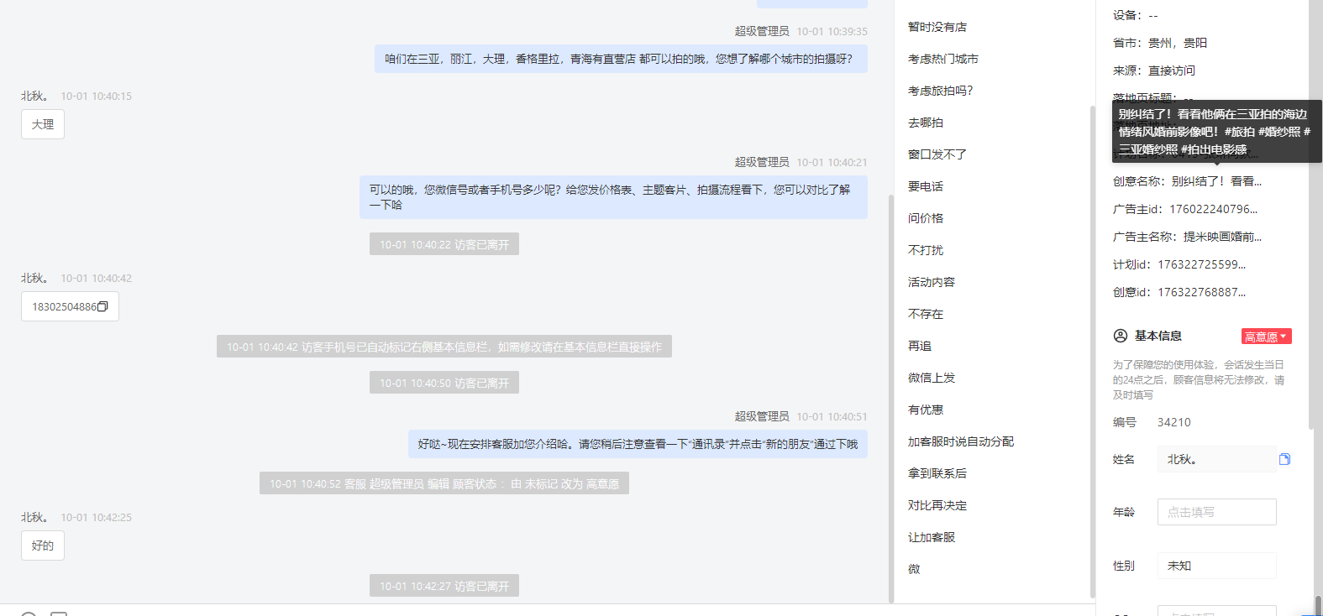Select quick reply 暂时没有店
Screen dimensions: 1323x616
(937, 27)
